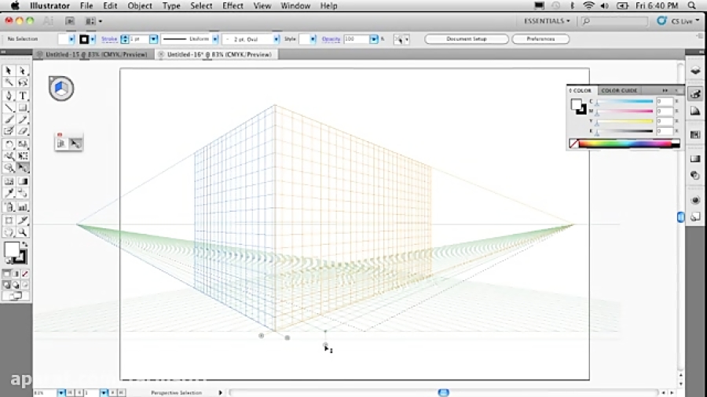This screenshot has height=397, width=707.
Task: Open the CS Live dropdown
Action: pos(684,20)
